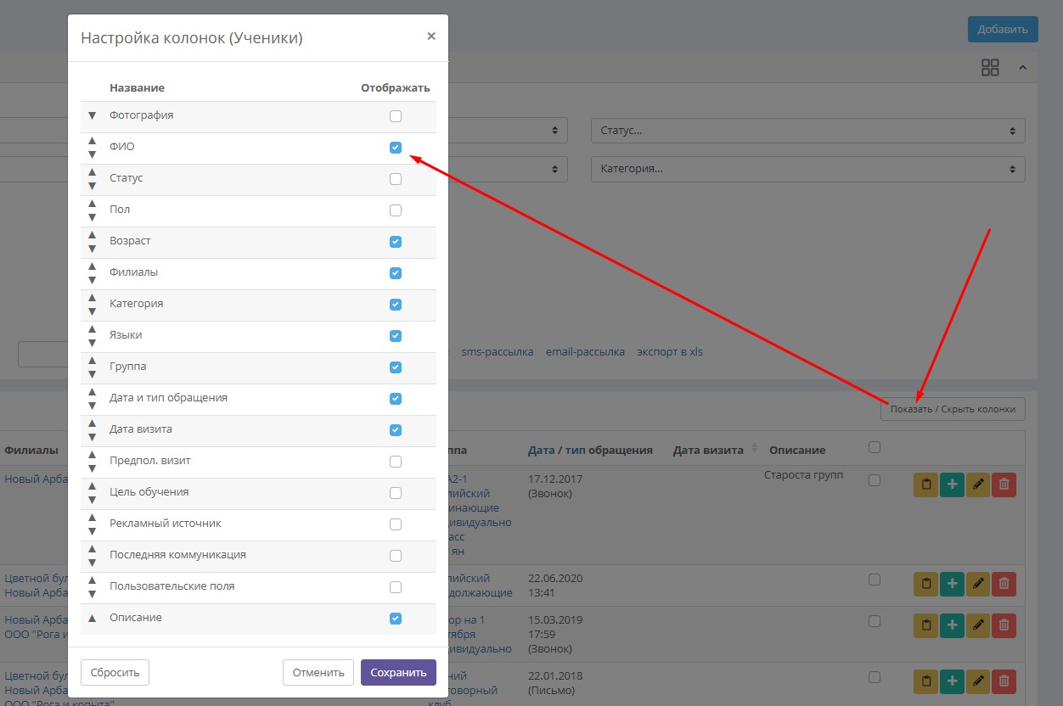Click clipboard icon in the 15.03.2019 row
This screenshot has width=1063, height=706.
926,625
